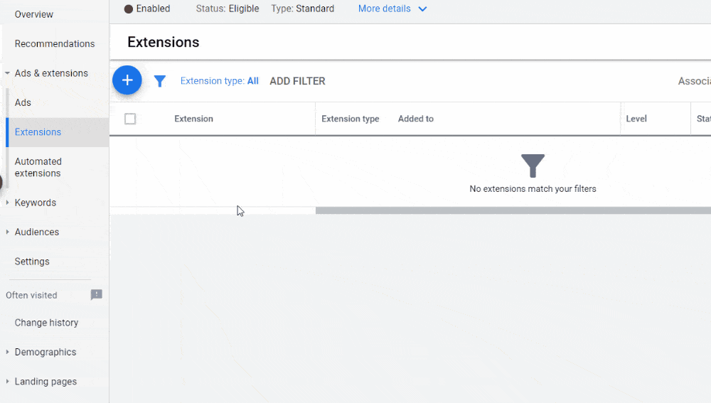The width and height of the screenshot is (711, 403).
Task: Open the Often visited feedback icon
Action: tap(96, 295)
